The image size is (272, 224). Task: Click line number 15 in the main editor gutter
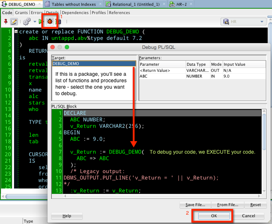click(x=8, y=122)
